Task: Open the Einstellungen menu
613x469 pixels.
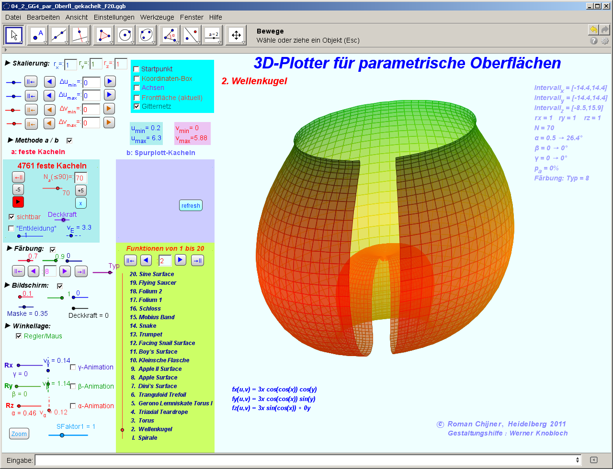Action: [114, 17]
